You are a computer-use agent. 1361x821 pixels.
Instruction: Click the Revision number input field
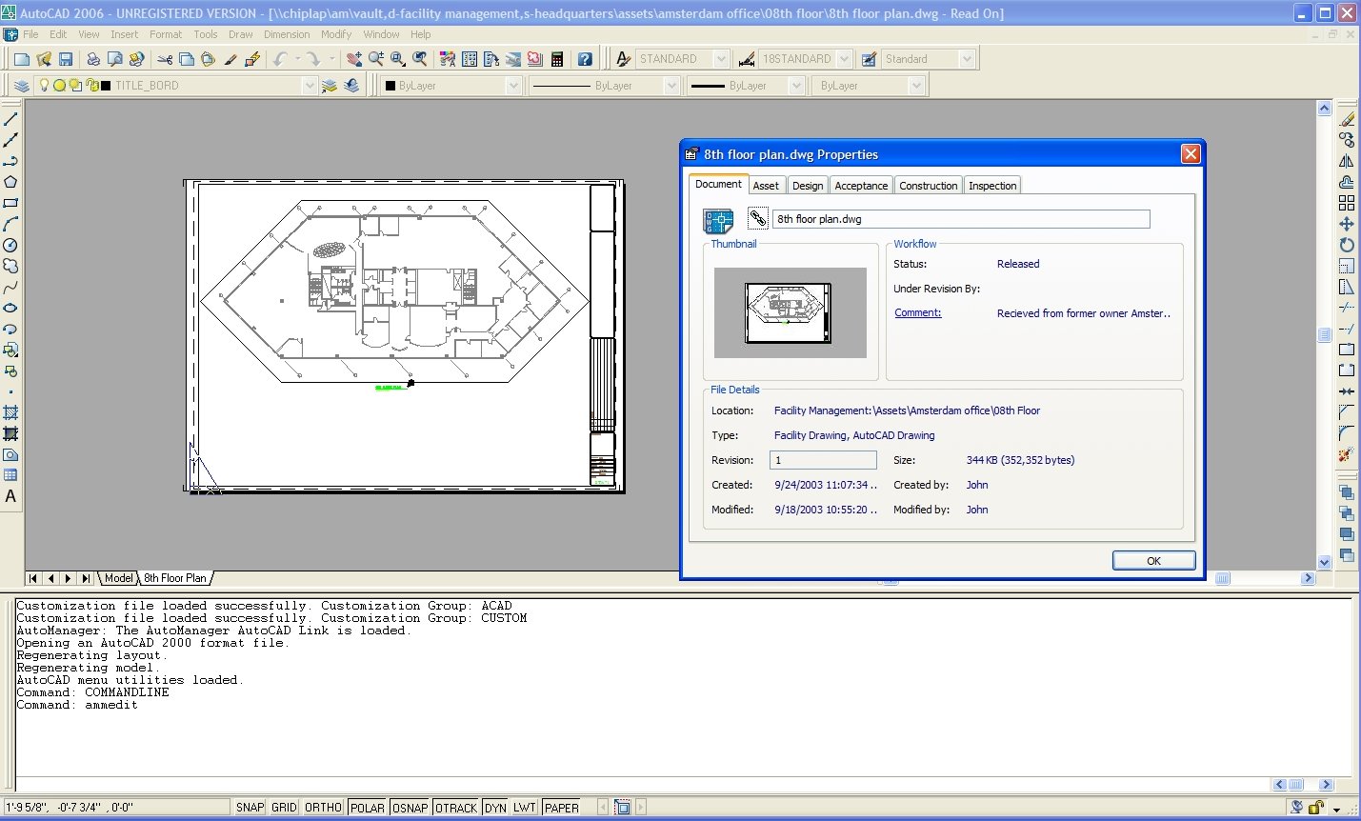tap(823, 460)
